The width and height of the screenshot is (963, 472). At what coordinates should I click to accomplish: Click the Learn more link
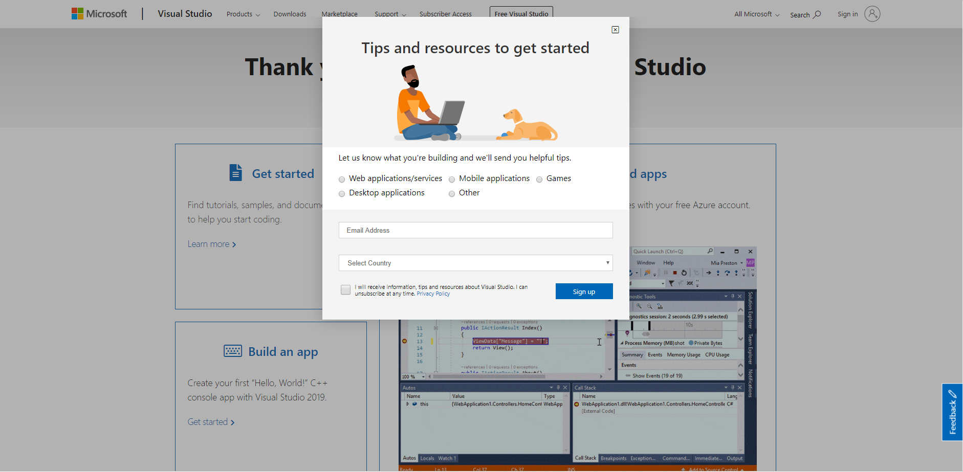coord(211,244)
